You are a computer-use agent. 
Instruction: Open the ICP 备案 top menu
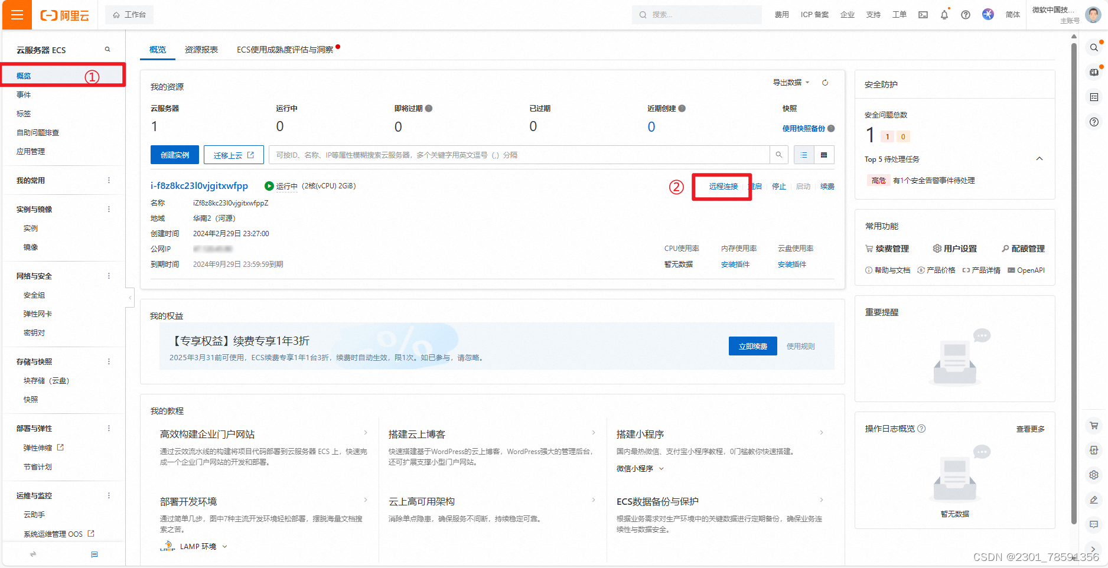[x=814, y=15]
